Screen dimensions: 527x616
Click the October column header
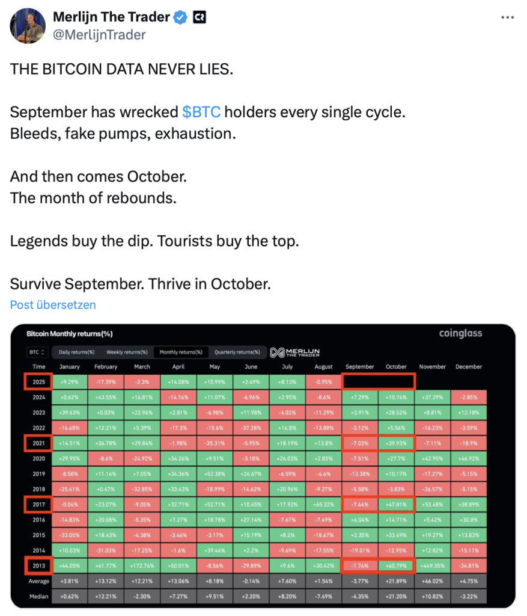(396, 366)
